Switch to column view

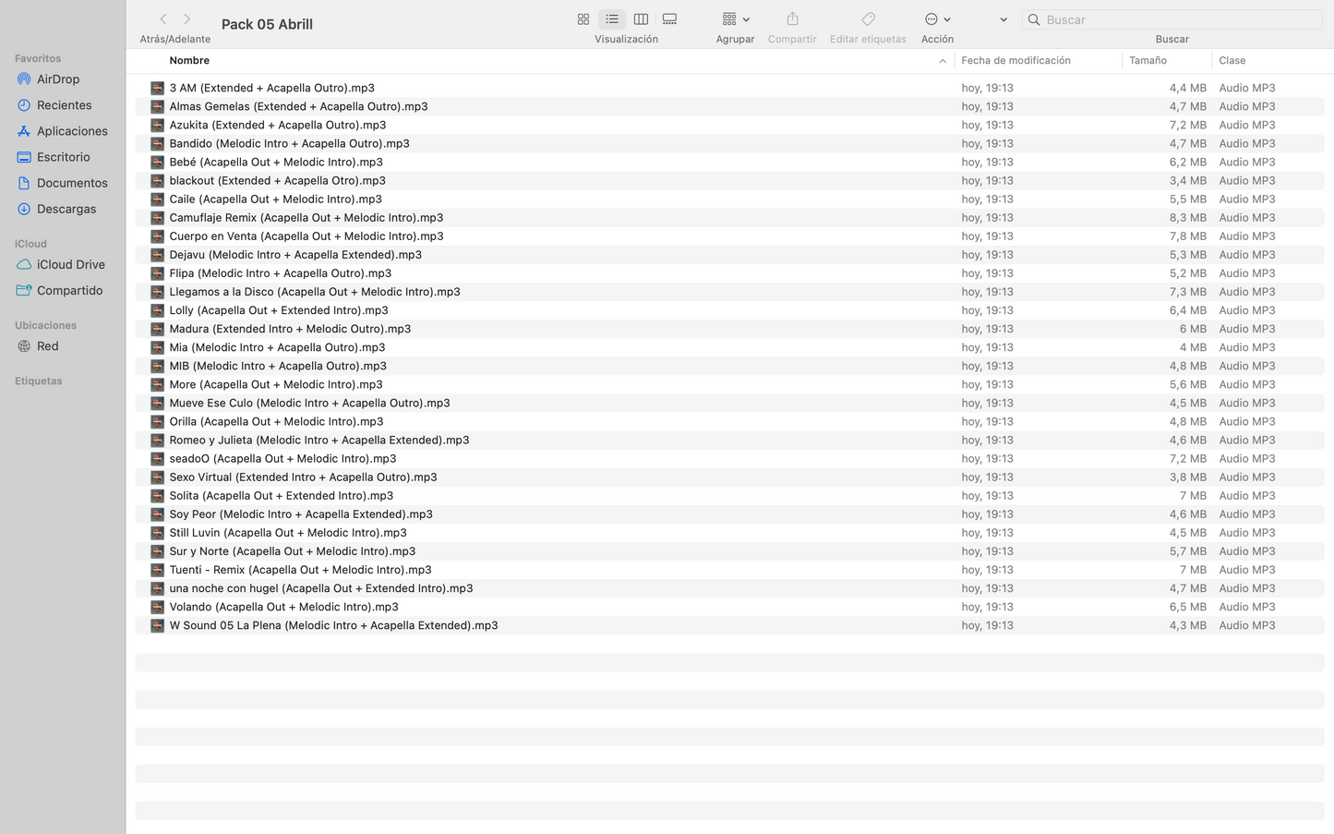pyautogui.click(x=641, y=19)
